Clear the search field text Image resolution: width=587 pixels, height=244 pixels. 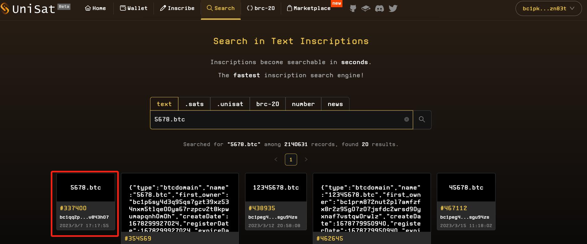click(406, 119)
